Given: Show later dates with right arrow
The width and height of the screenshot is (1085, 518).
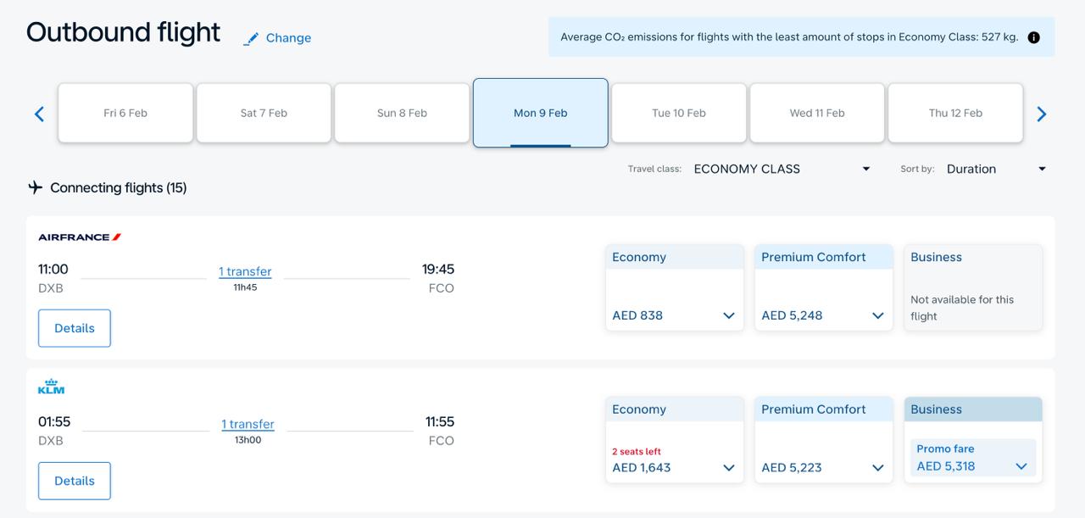Looking at the screenshot, I should [x=1042, y=114].
